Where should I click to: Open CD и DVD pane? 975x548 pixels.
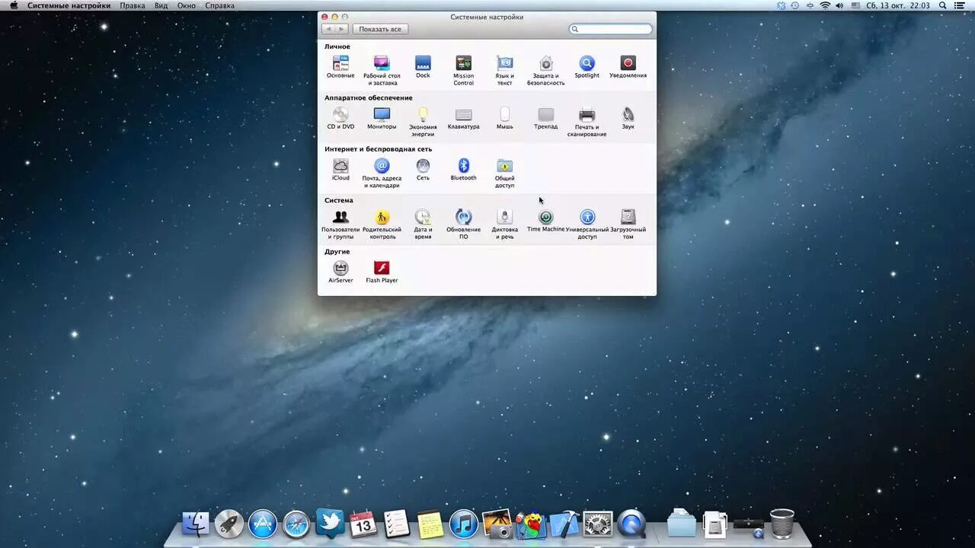point(340,118)
